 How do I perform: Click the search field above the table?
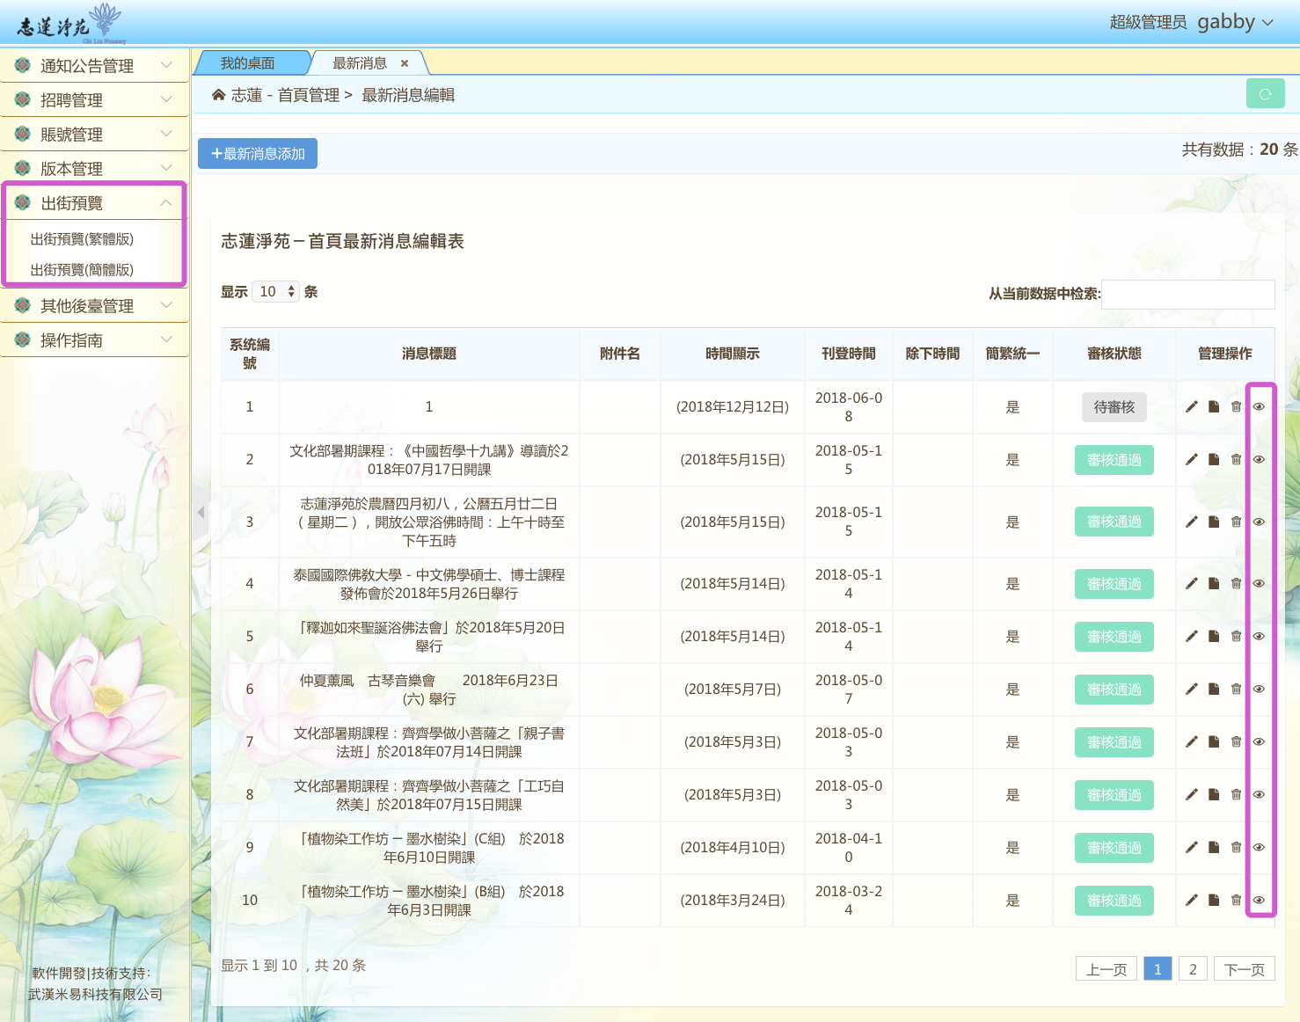point(1187,294)
